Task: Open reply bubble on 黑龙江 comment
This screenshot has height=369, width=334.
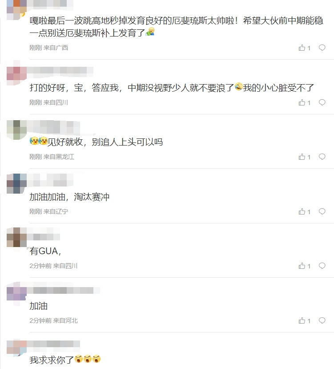Action: (x=322, y=157)
